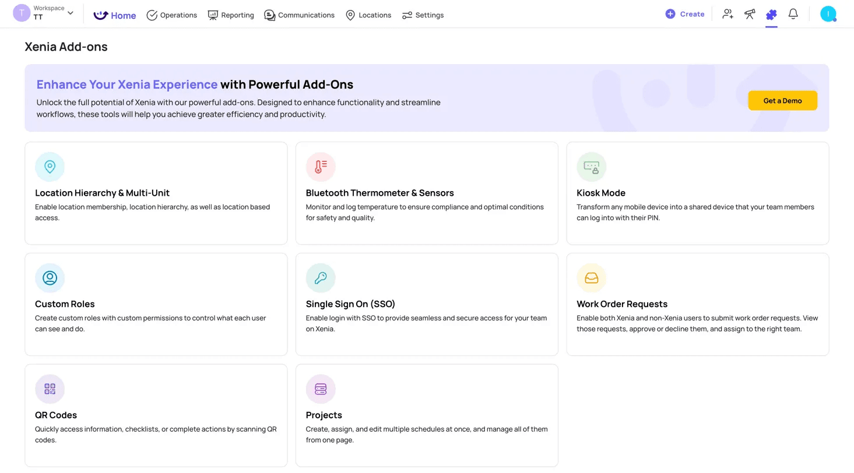Screen dimensions: 854x473
Task: Click the Location Hierarchy pin icon
Action: pyautogui.click(x=50, y=167)
